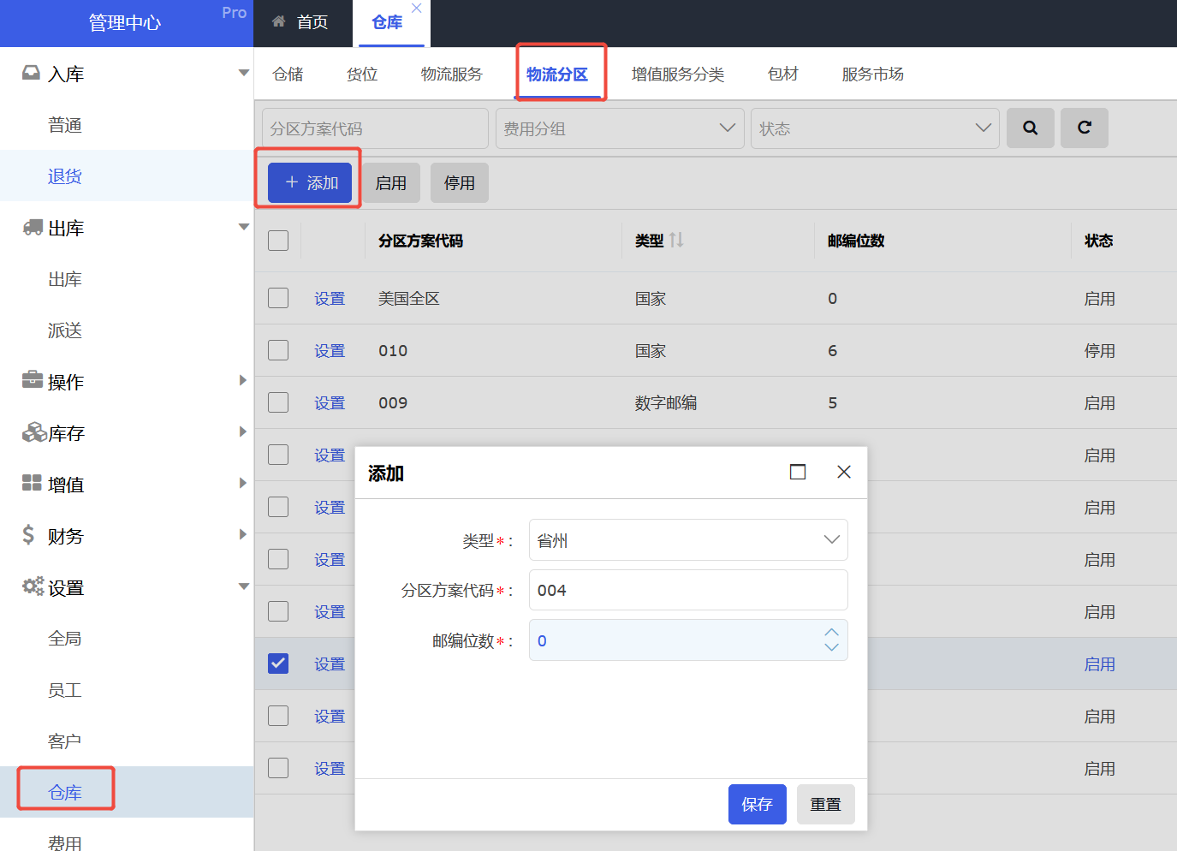Click the refresh reset icon button
This screenshot has height=851, width=1177.
coord(1084,128)
